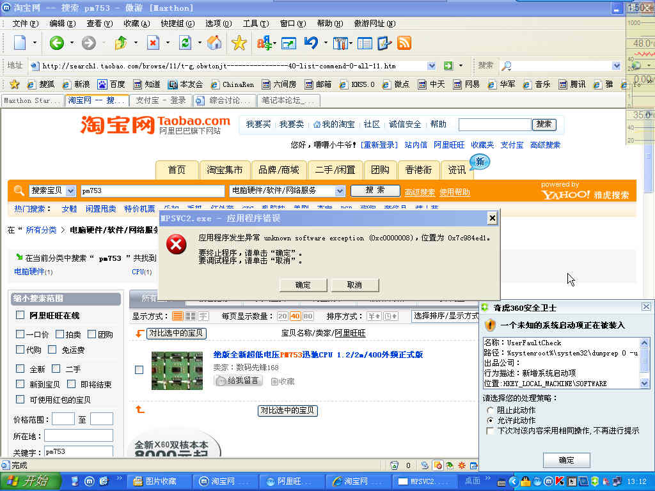
Task: Open 二手/闲置 navigation tab
Action: [335, 170]
